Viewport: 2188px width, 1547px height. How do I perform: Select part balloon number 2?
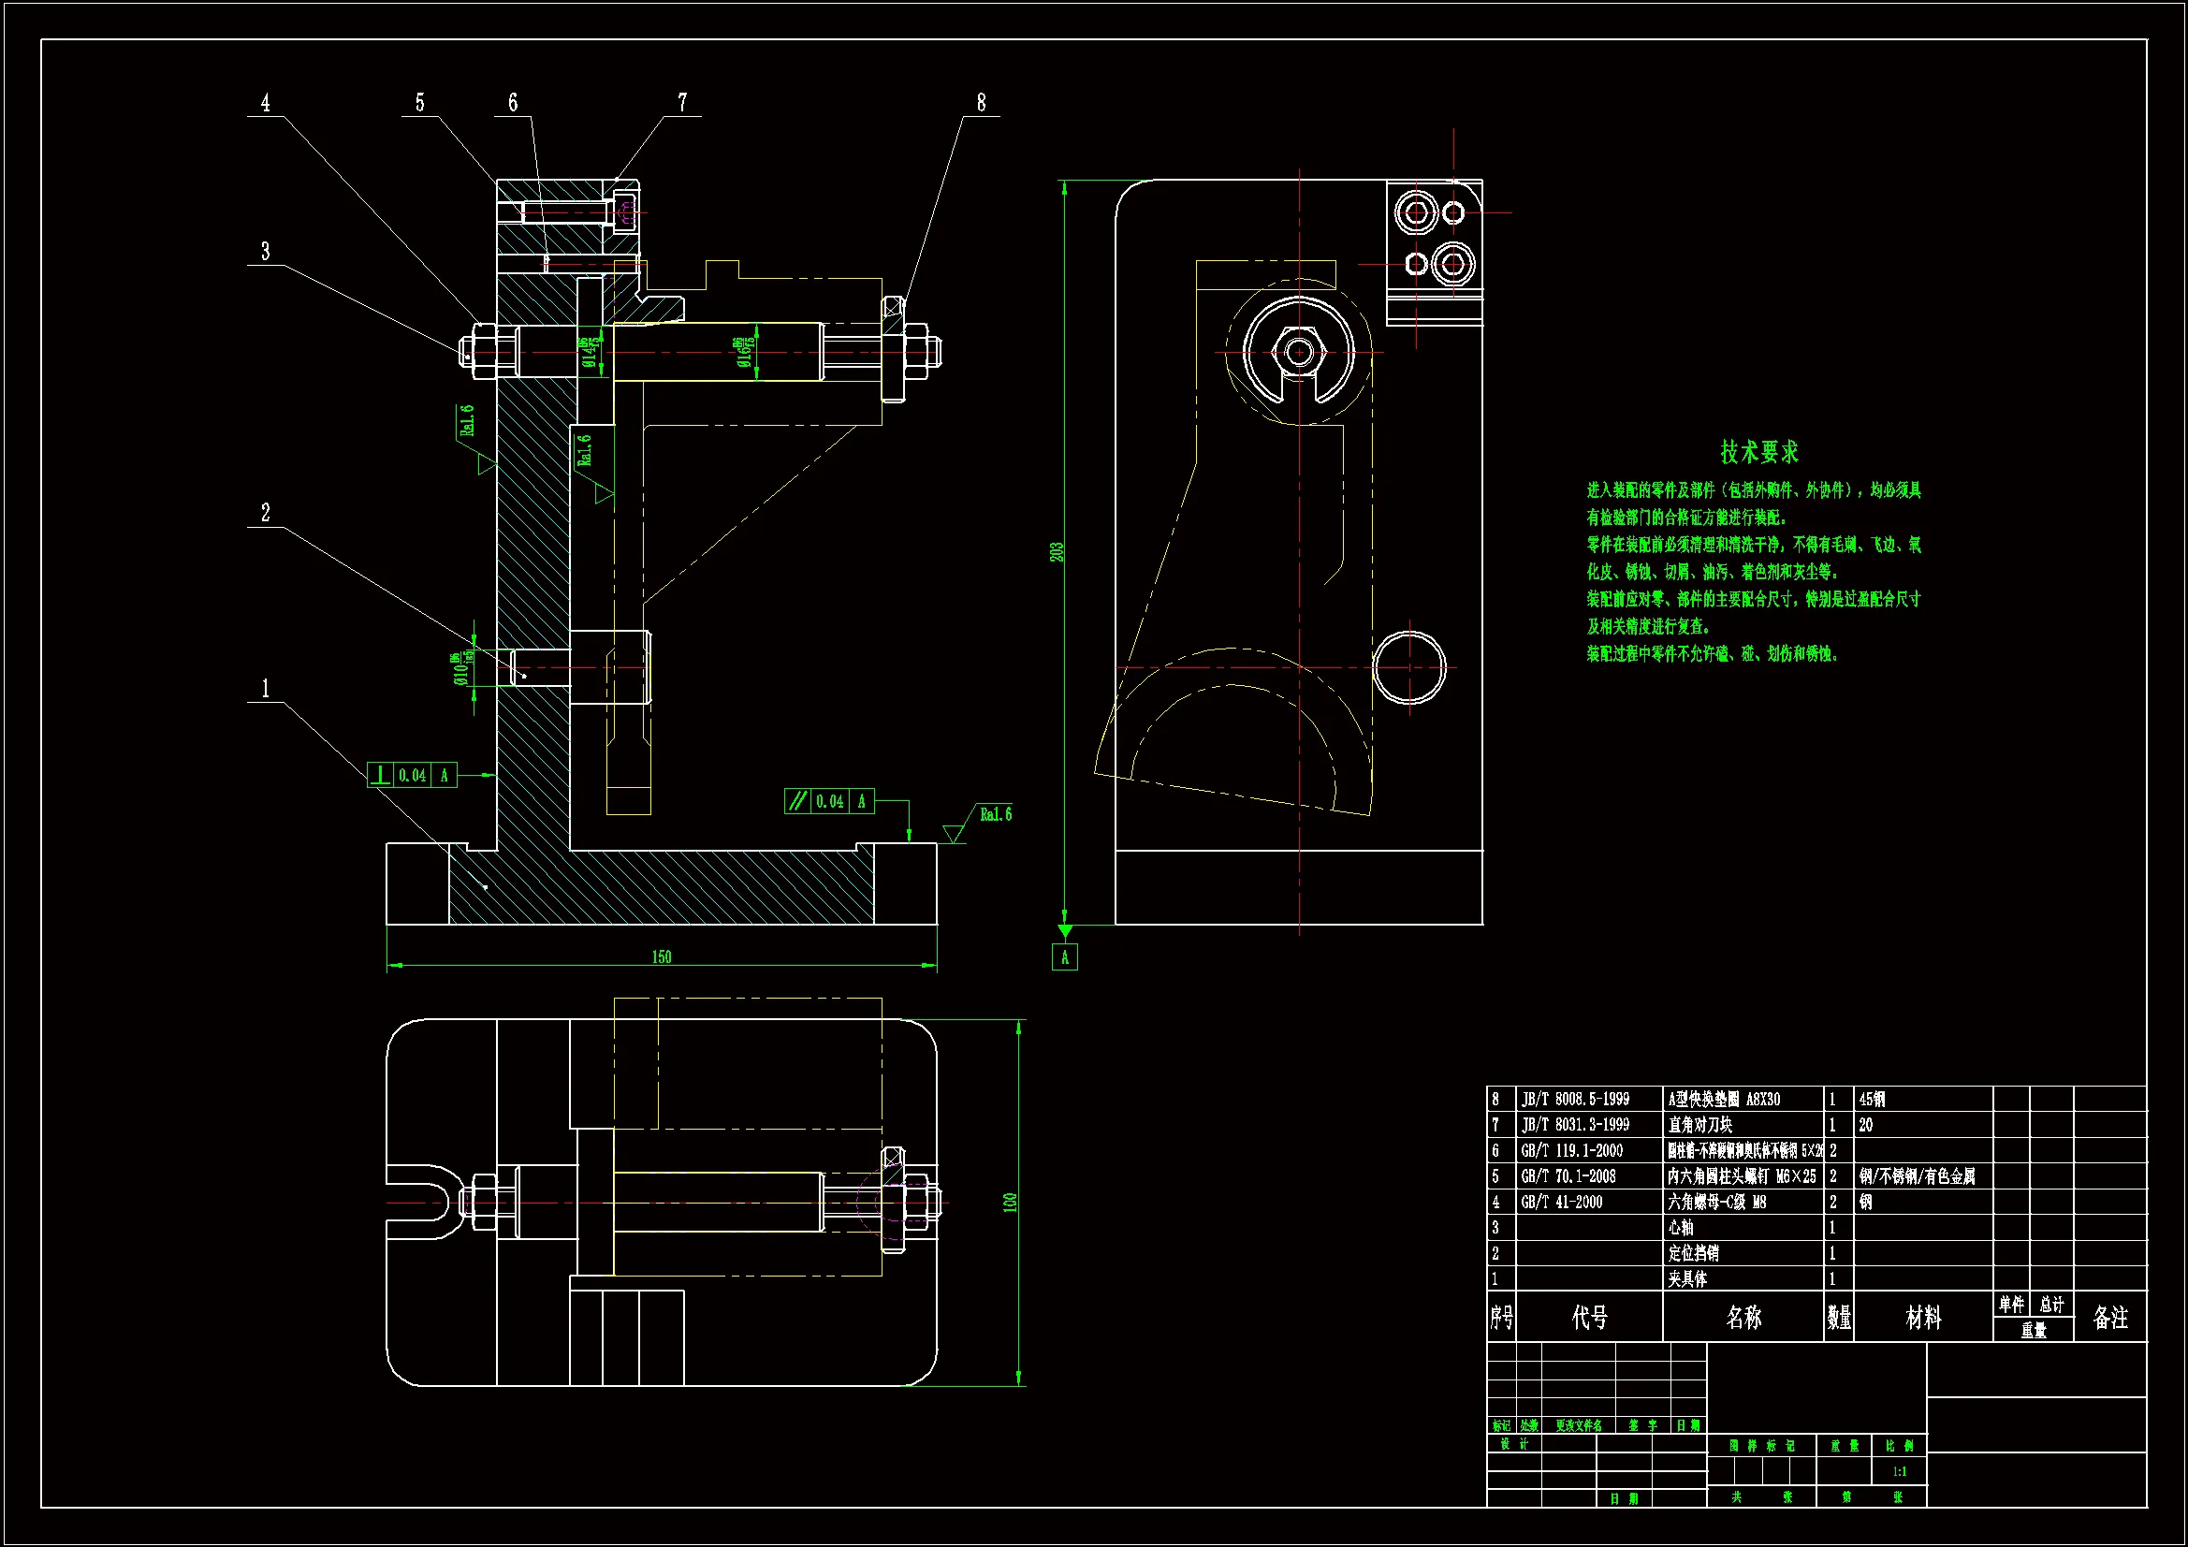(265, 513)
